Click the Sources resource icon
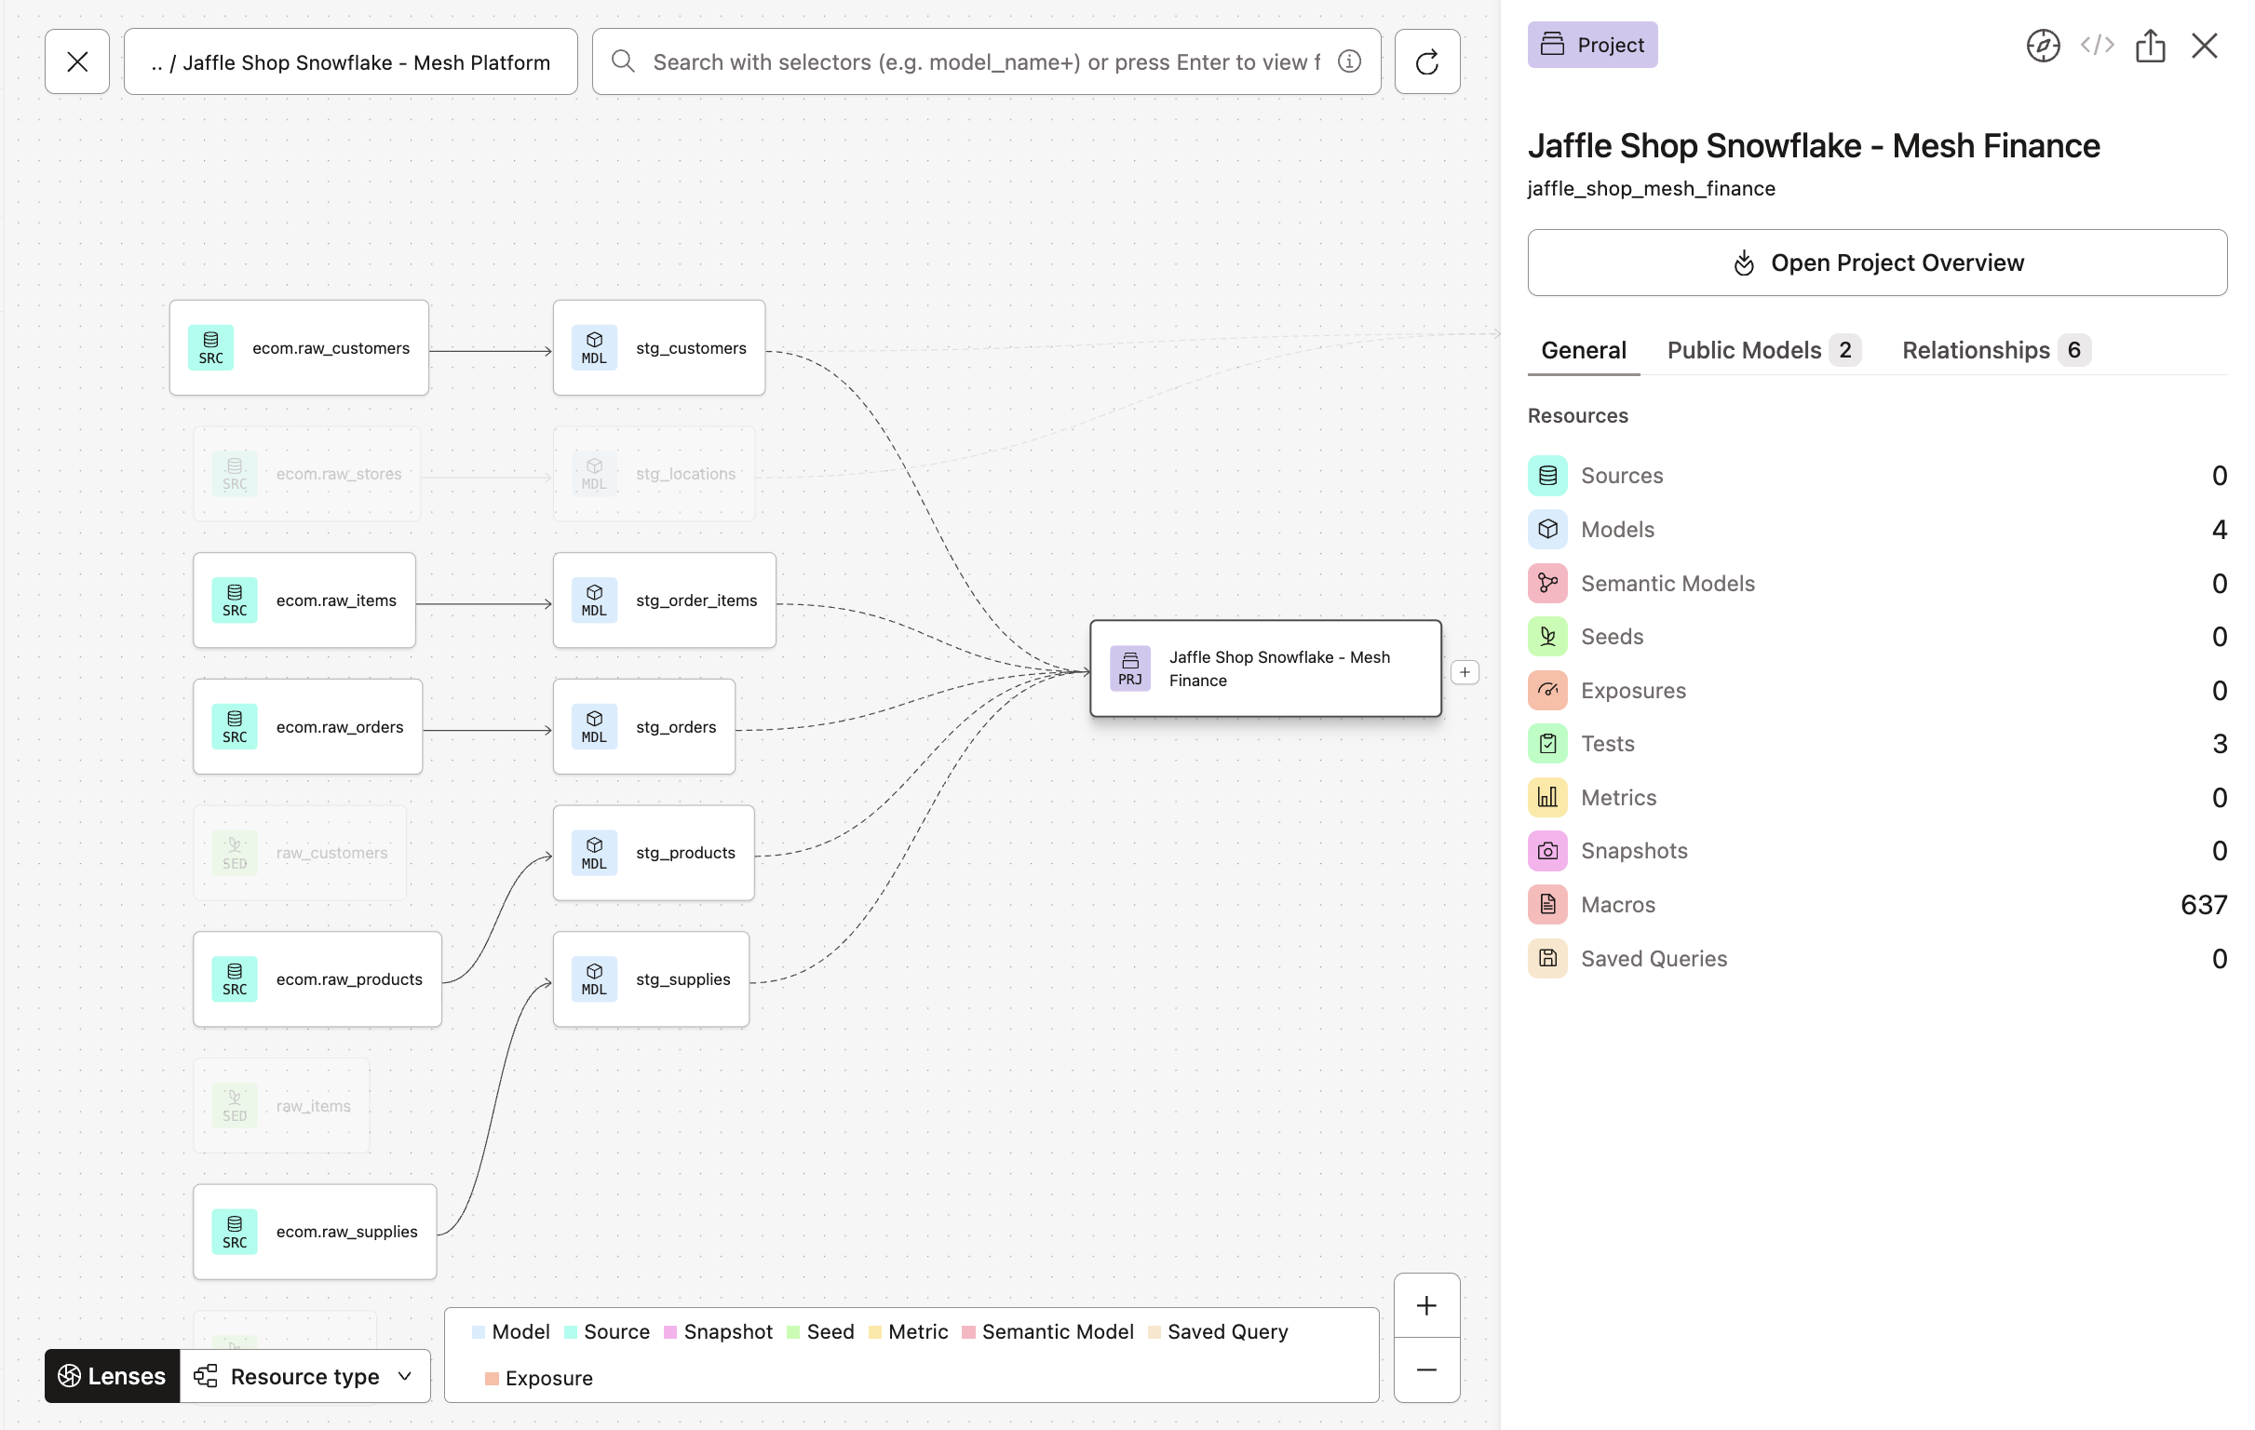This screenshot has height=1430, width=2255. (1547, 476)
